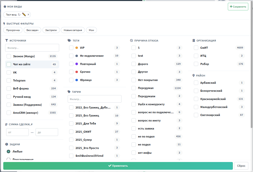This screenshot has height=172, width=253.
Task: Select the Просрочка quick filter
Action: coord(13,30)
